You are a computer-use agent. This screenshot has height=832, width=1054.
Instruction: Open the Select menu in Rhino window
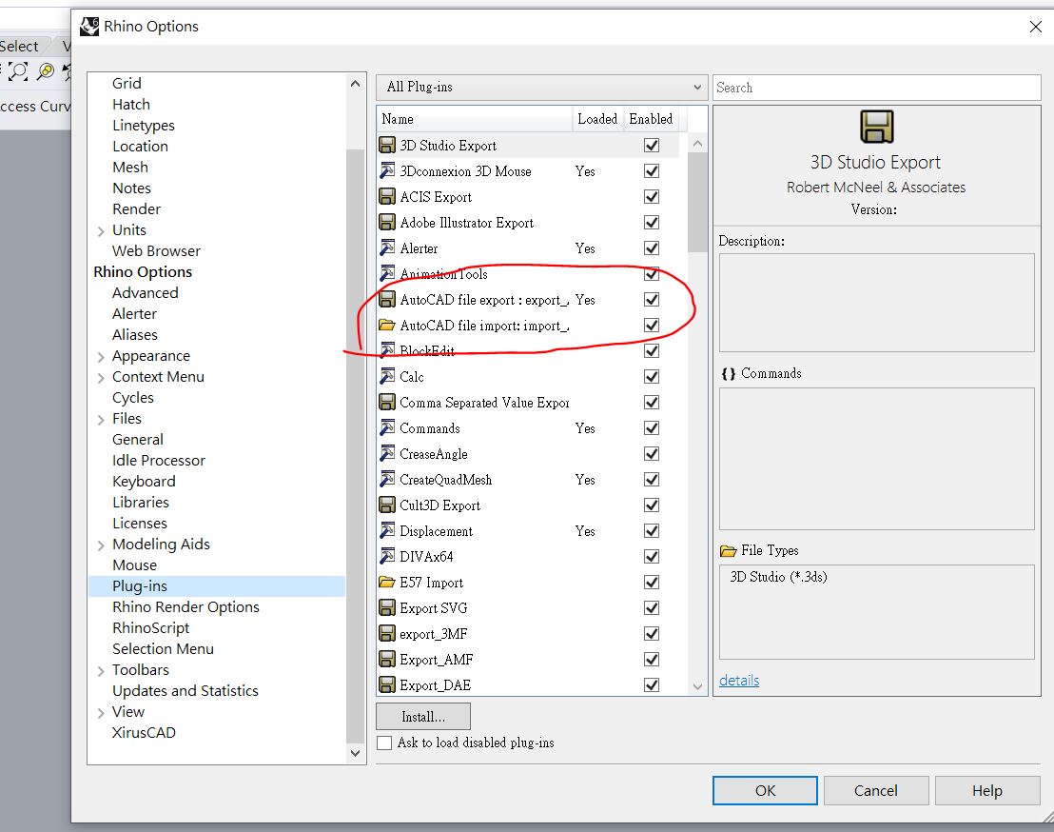[19, 47]
